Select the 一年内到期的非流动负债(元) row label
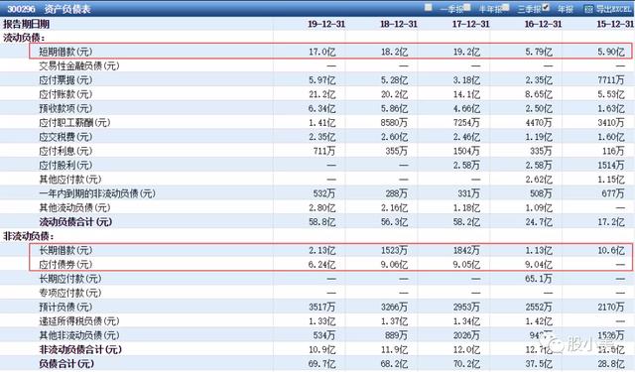Viewport: 635px width, 372px height. pos(97,193)
